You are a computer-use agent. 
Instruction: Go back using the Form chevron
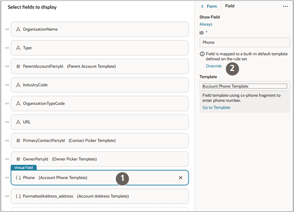pos(202,6)
